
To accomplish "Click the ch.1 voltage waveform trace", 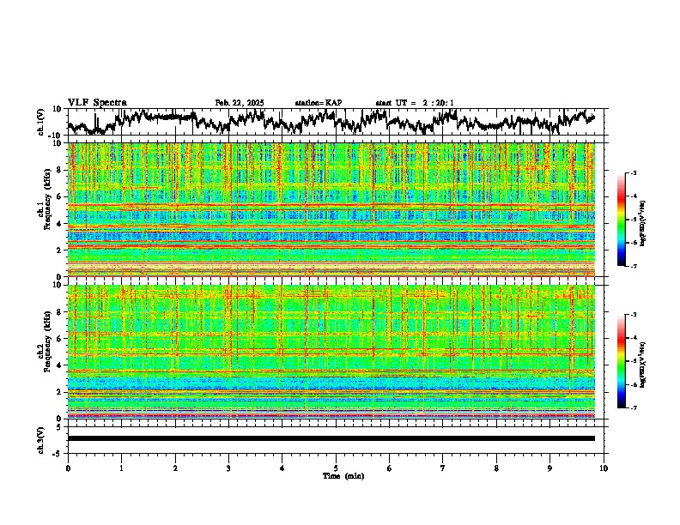I will point(331,121).
